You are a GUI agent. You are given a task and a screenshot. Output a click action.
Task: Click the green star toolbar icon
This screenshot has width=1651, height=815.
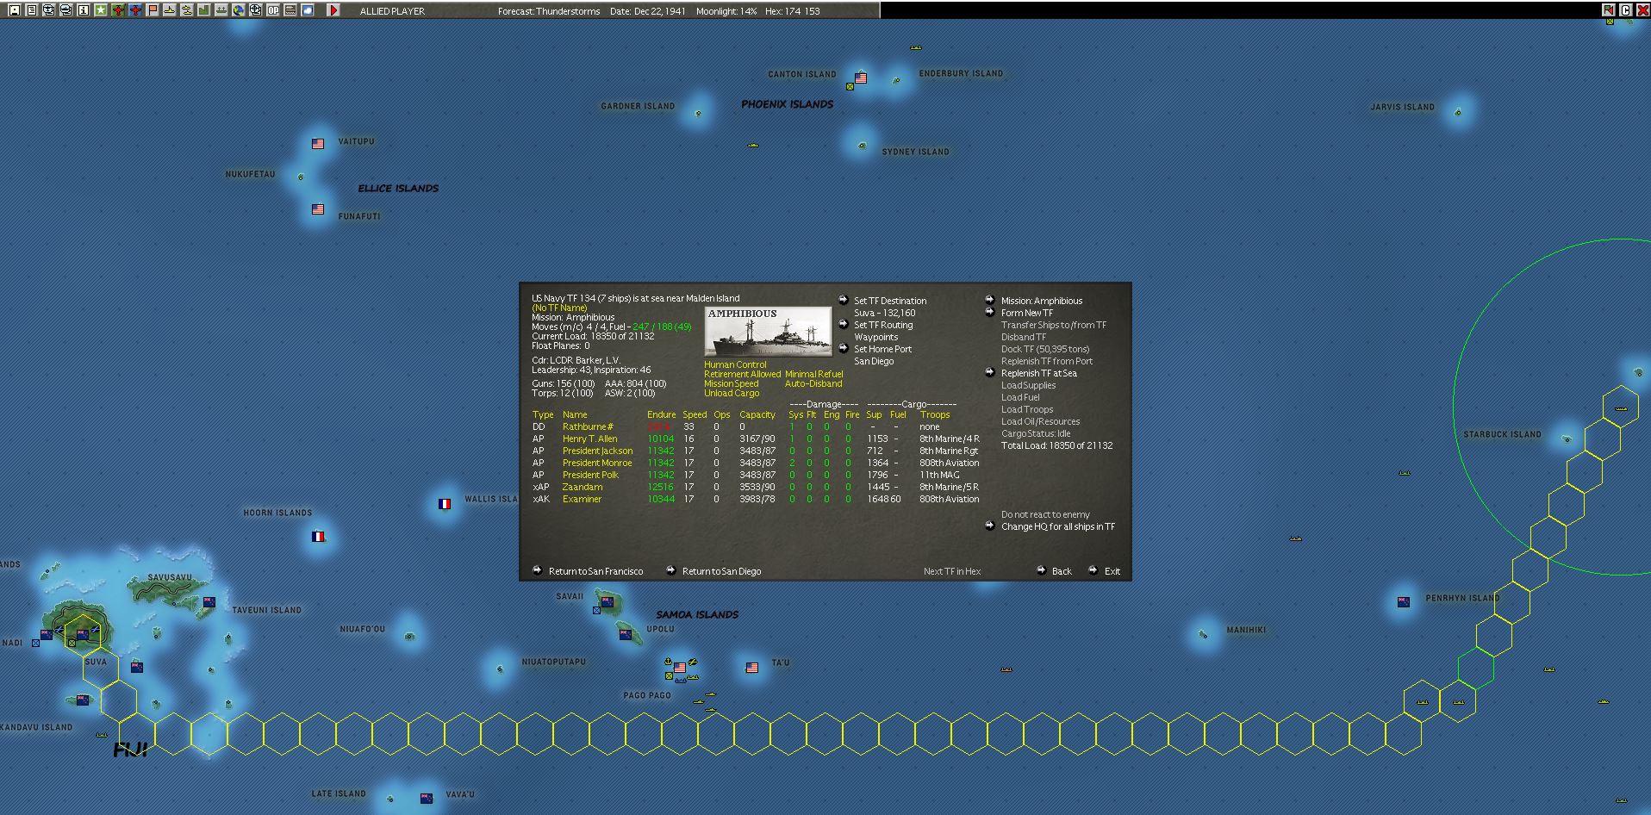101,10
